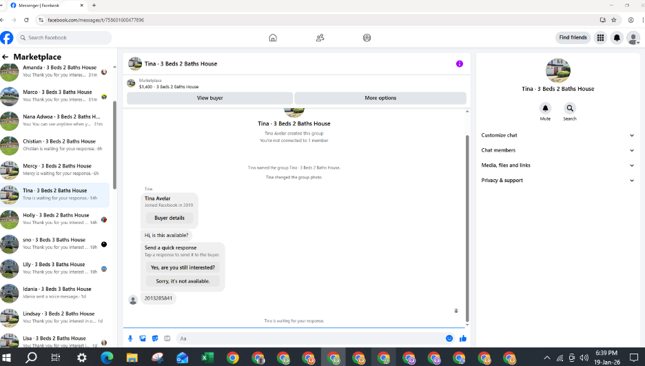Image resolution: width=645 pixels, height=366 pixels.
Task: Open conversation information purple icon
Action: point(460,63)
